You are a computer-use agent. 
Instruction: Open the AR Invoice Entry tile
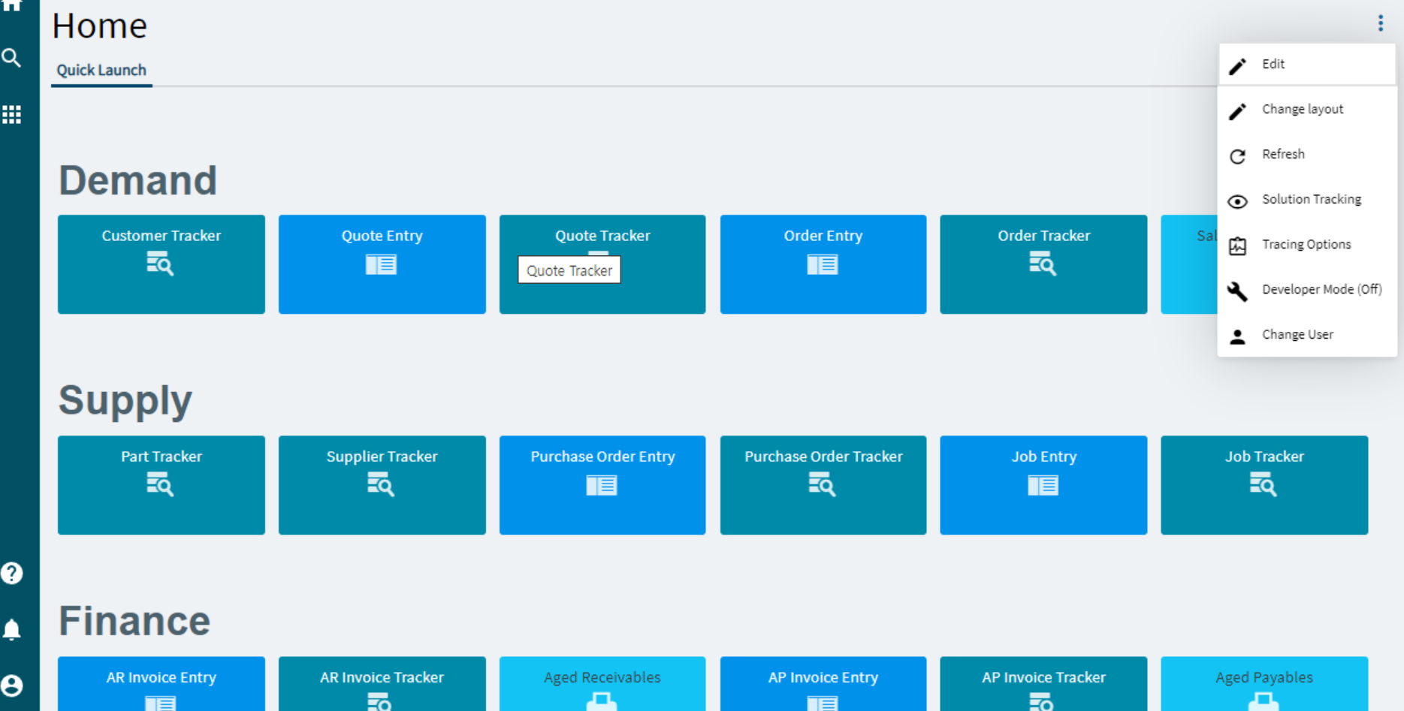pos(162,684)
